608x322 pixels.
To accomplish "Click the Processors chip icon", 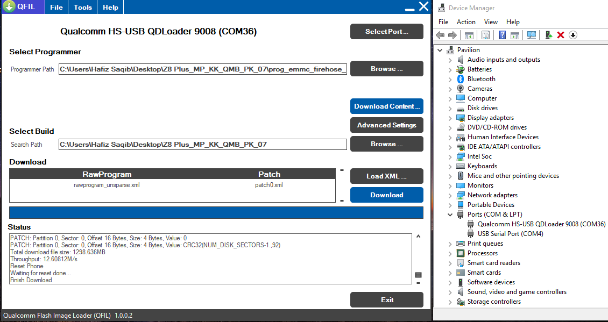I will [x=460, y=253].
